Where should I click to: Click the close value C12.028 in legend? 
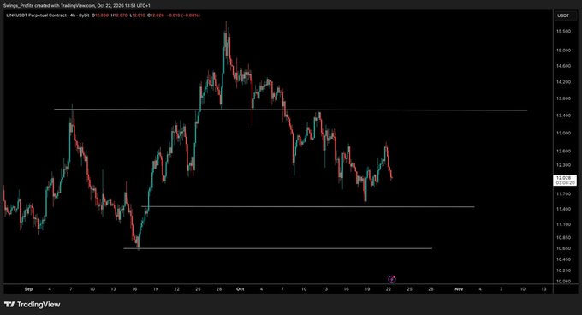point(156,15)
